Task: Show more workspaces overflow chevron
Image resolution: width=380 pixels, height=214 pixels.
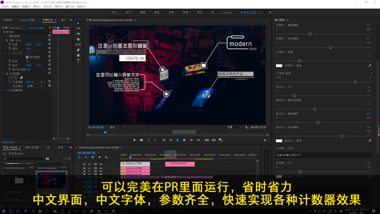Action: 270,12
